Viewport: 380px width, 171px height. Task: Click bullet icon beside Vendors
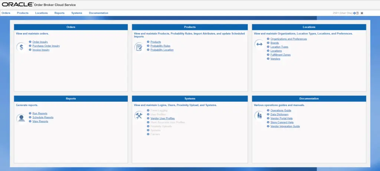pos(268,59)
